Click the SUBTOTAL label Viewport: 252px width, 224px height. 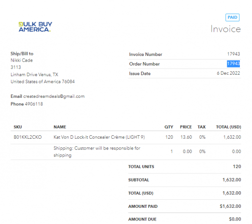point(139,180)
